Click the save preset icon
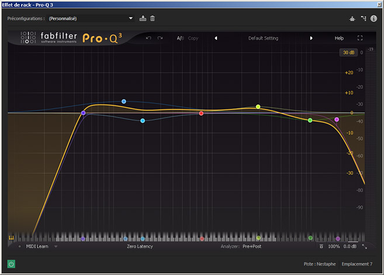 tap(143, 18)
